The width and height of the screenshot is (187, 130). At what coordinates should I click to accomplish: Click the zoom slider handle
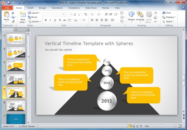pos(161,126)
